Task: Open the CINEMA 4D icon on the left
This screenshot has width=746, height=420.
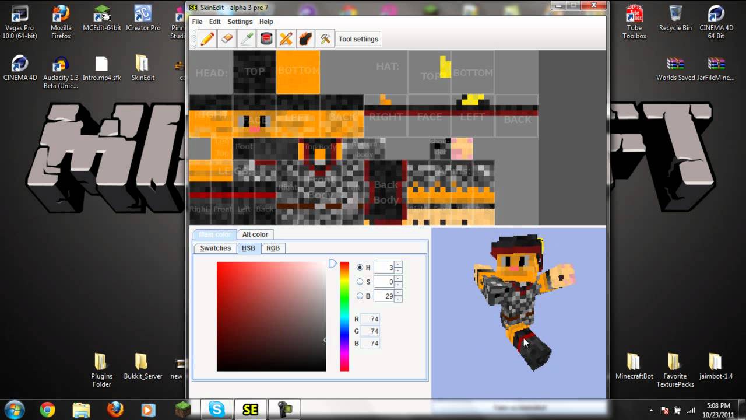Action: tap(20, 68)
